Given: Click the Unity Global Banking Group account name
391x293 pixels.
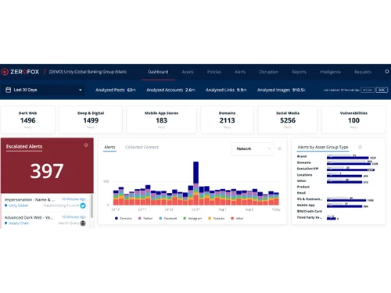Looking at the screenshot, I should point(88,72).
